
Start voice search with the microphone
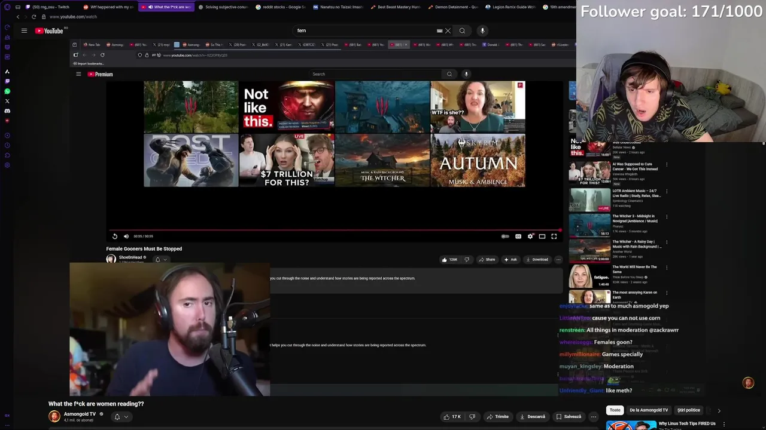482,30
